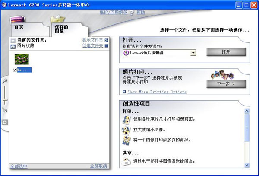Viewport: 259px width, 176px height.
Task: Click the zoom in magnifier icon
Action: (4, 81)
